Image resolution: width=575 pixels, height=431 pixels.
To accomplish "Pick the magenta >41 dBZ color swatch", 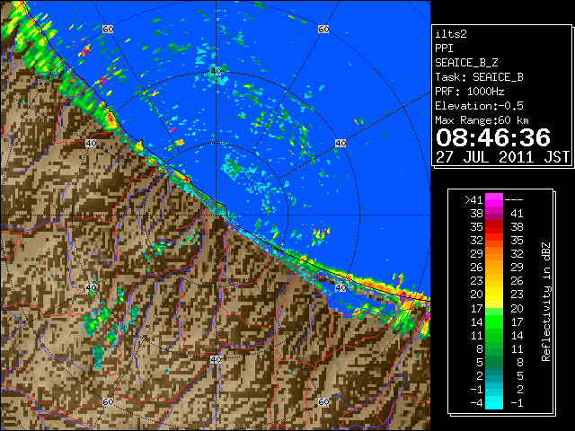I will tap(494, 200).
